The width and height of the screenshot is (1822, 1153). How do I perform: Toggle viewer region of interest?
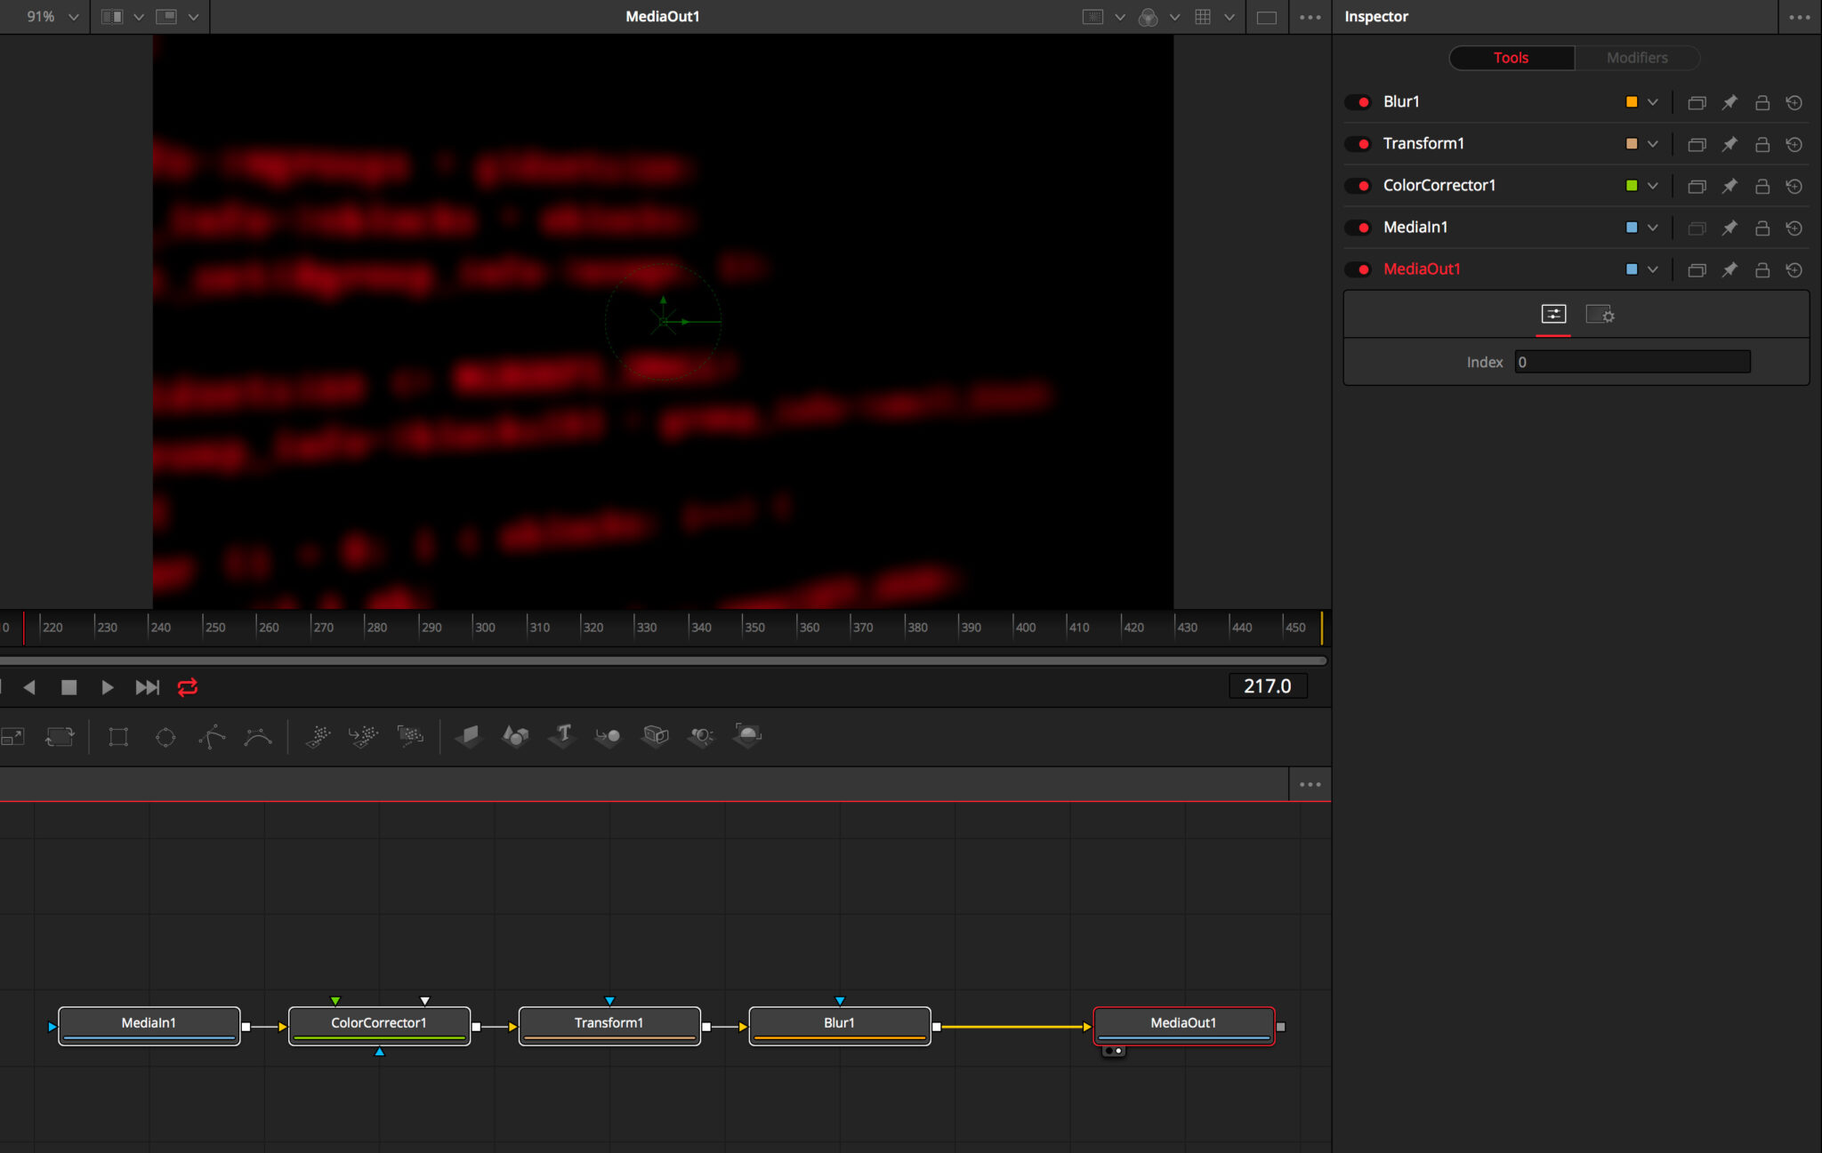pyautogui.click(x=1092, y=17)
